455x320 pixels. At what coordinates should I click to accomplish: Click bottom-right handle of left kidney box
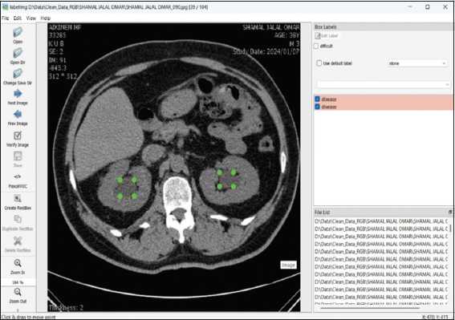(134, 196)
